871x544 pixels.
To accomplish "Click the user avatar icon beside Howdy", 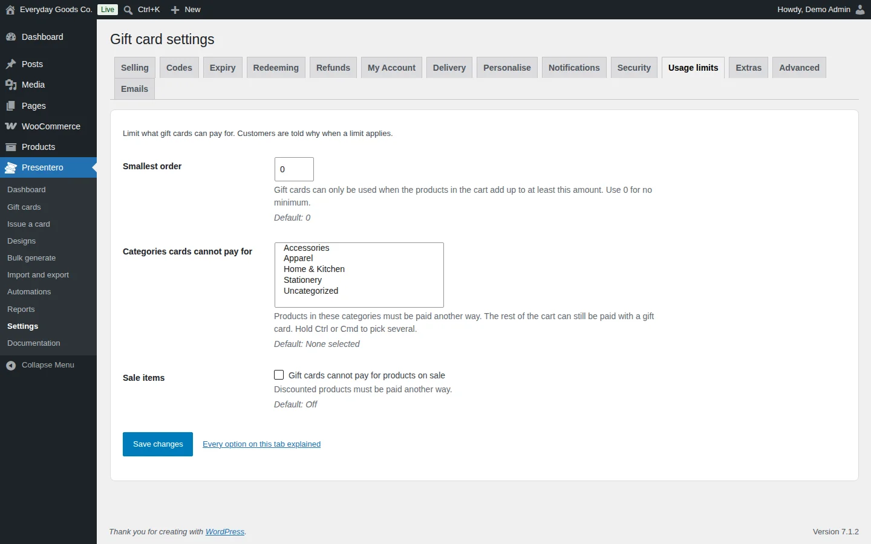I will click(x=860, y=10).
